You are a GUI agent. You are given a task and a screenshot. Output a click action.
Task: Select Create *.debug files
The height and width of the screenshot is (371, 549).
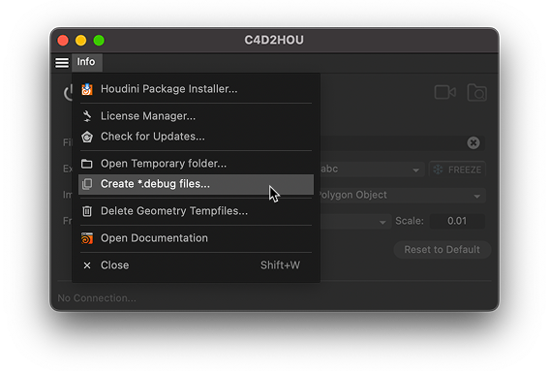(x=196, y=184)
